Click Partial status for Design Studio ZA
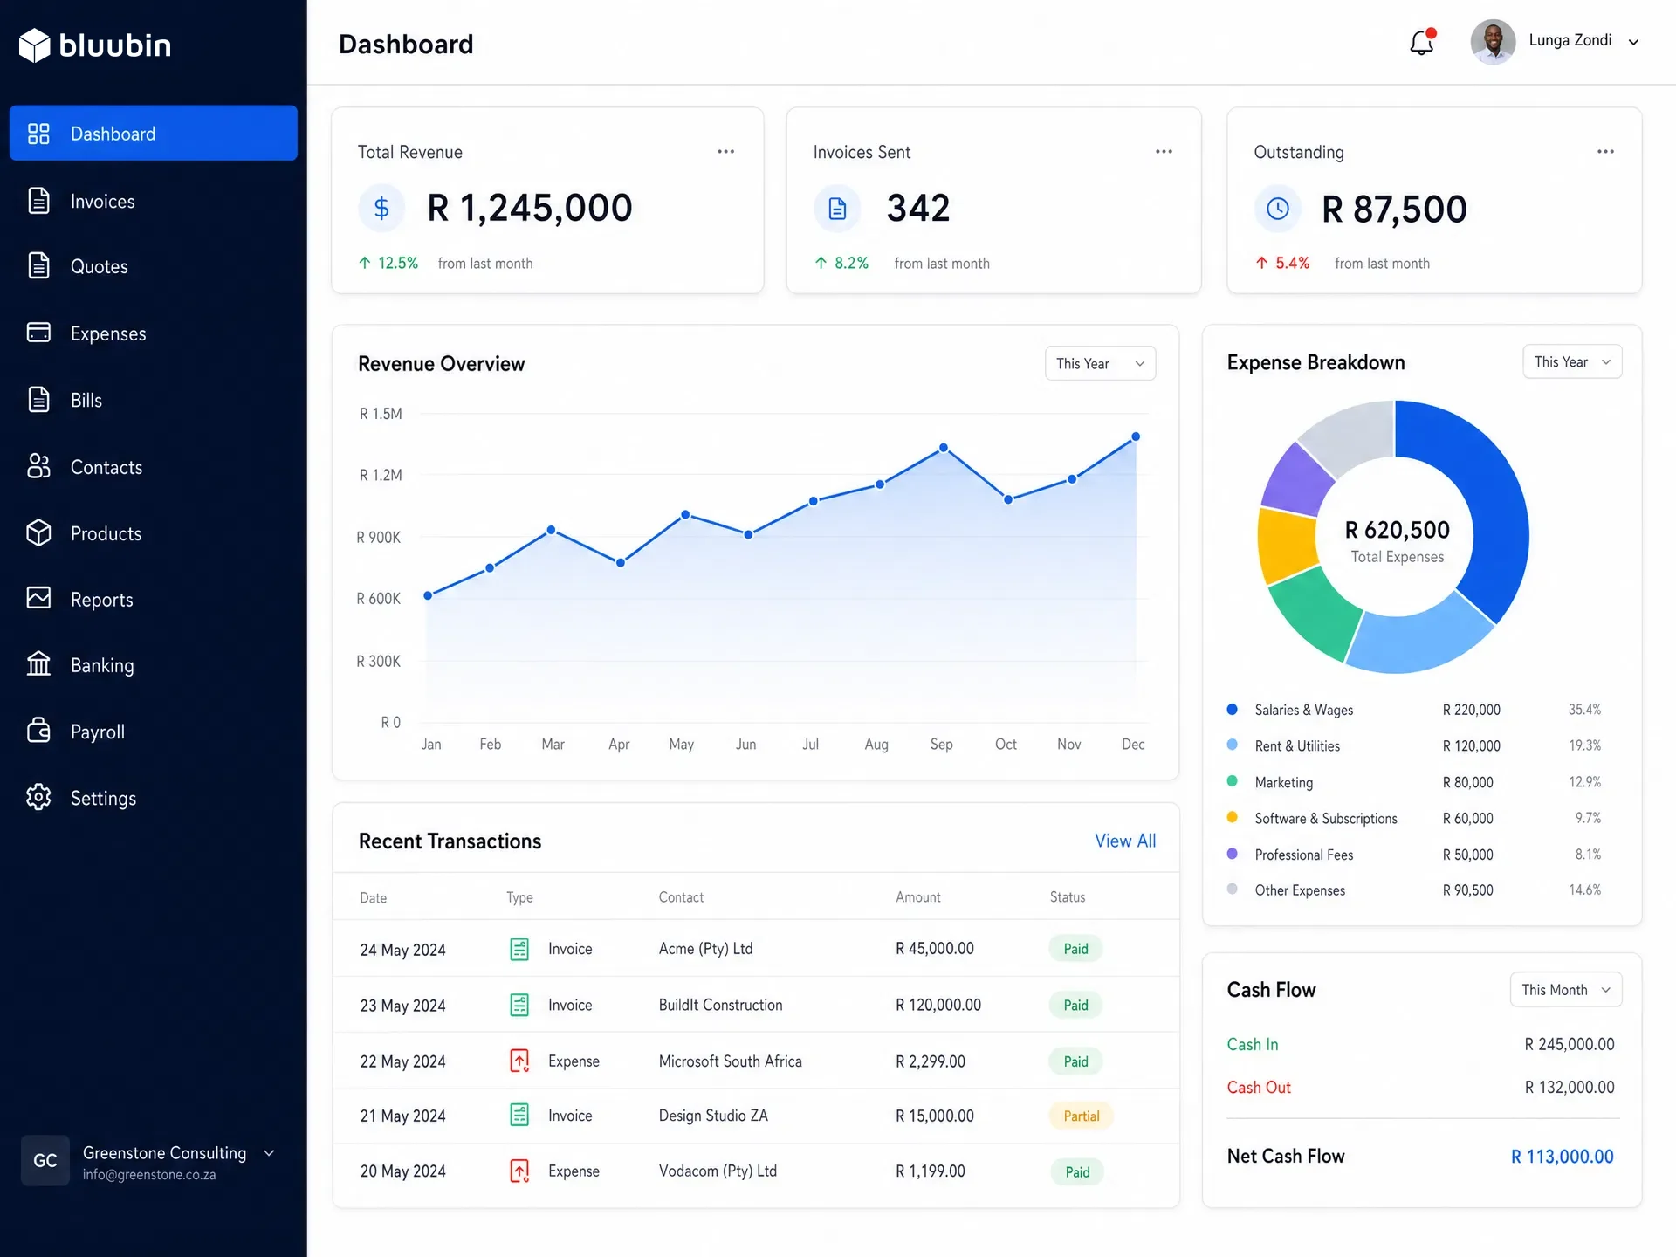 [x=1081, y=1116]
